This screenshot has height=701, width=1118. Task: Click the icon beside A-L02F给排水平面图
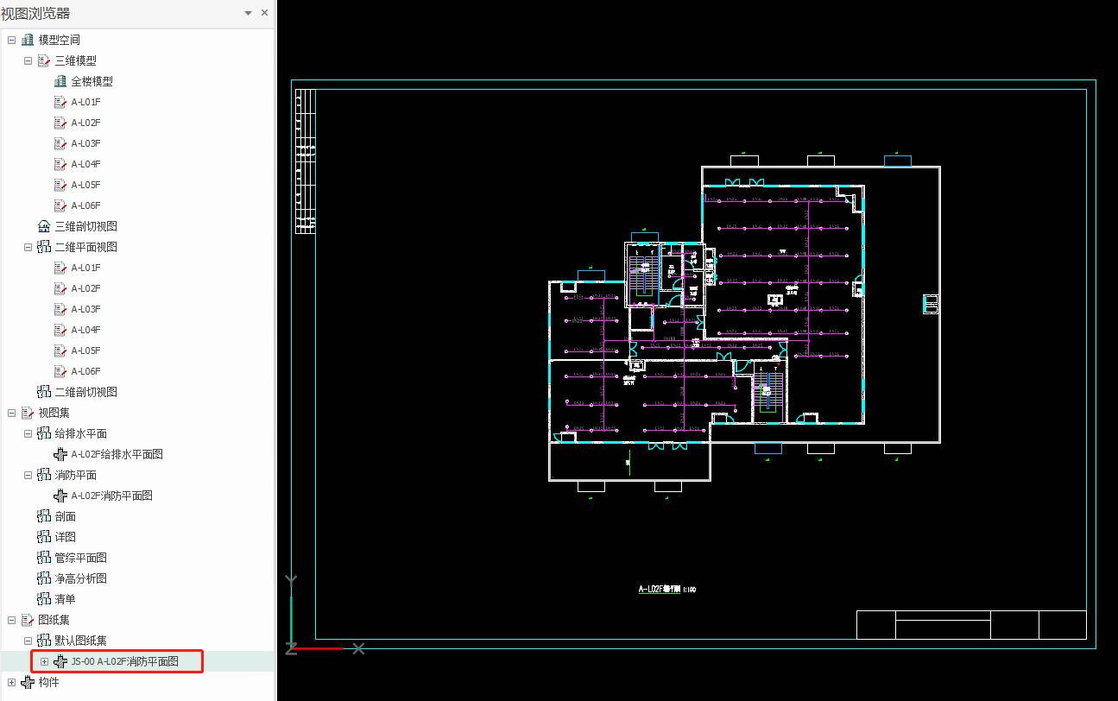[x=60, y=454]
